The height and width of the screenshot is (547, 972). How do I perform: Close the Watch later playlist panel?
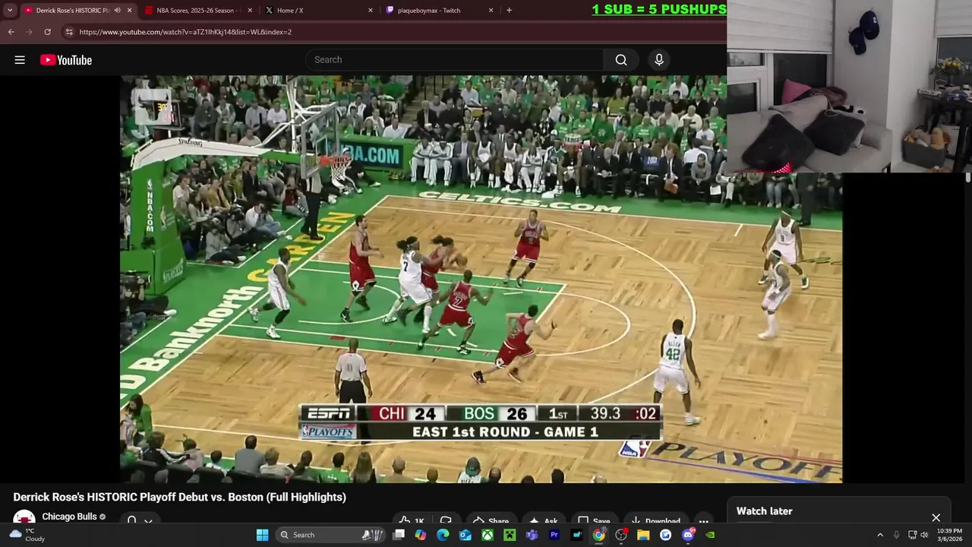click(936, 518)
